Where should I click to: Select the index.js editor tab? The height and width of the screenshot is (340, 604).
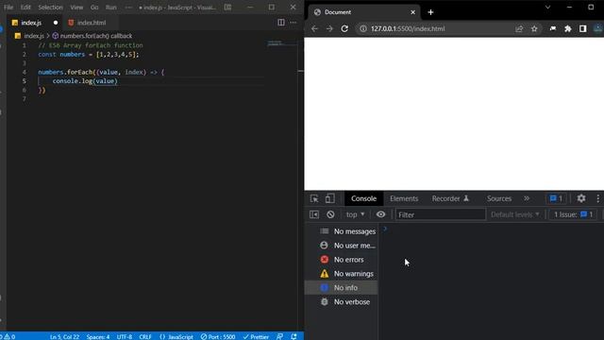coord(31,23)
